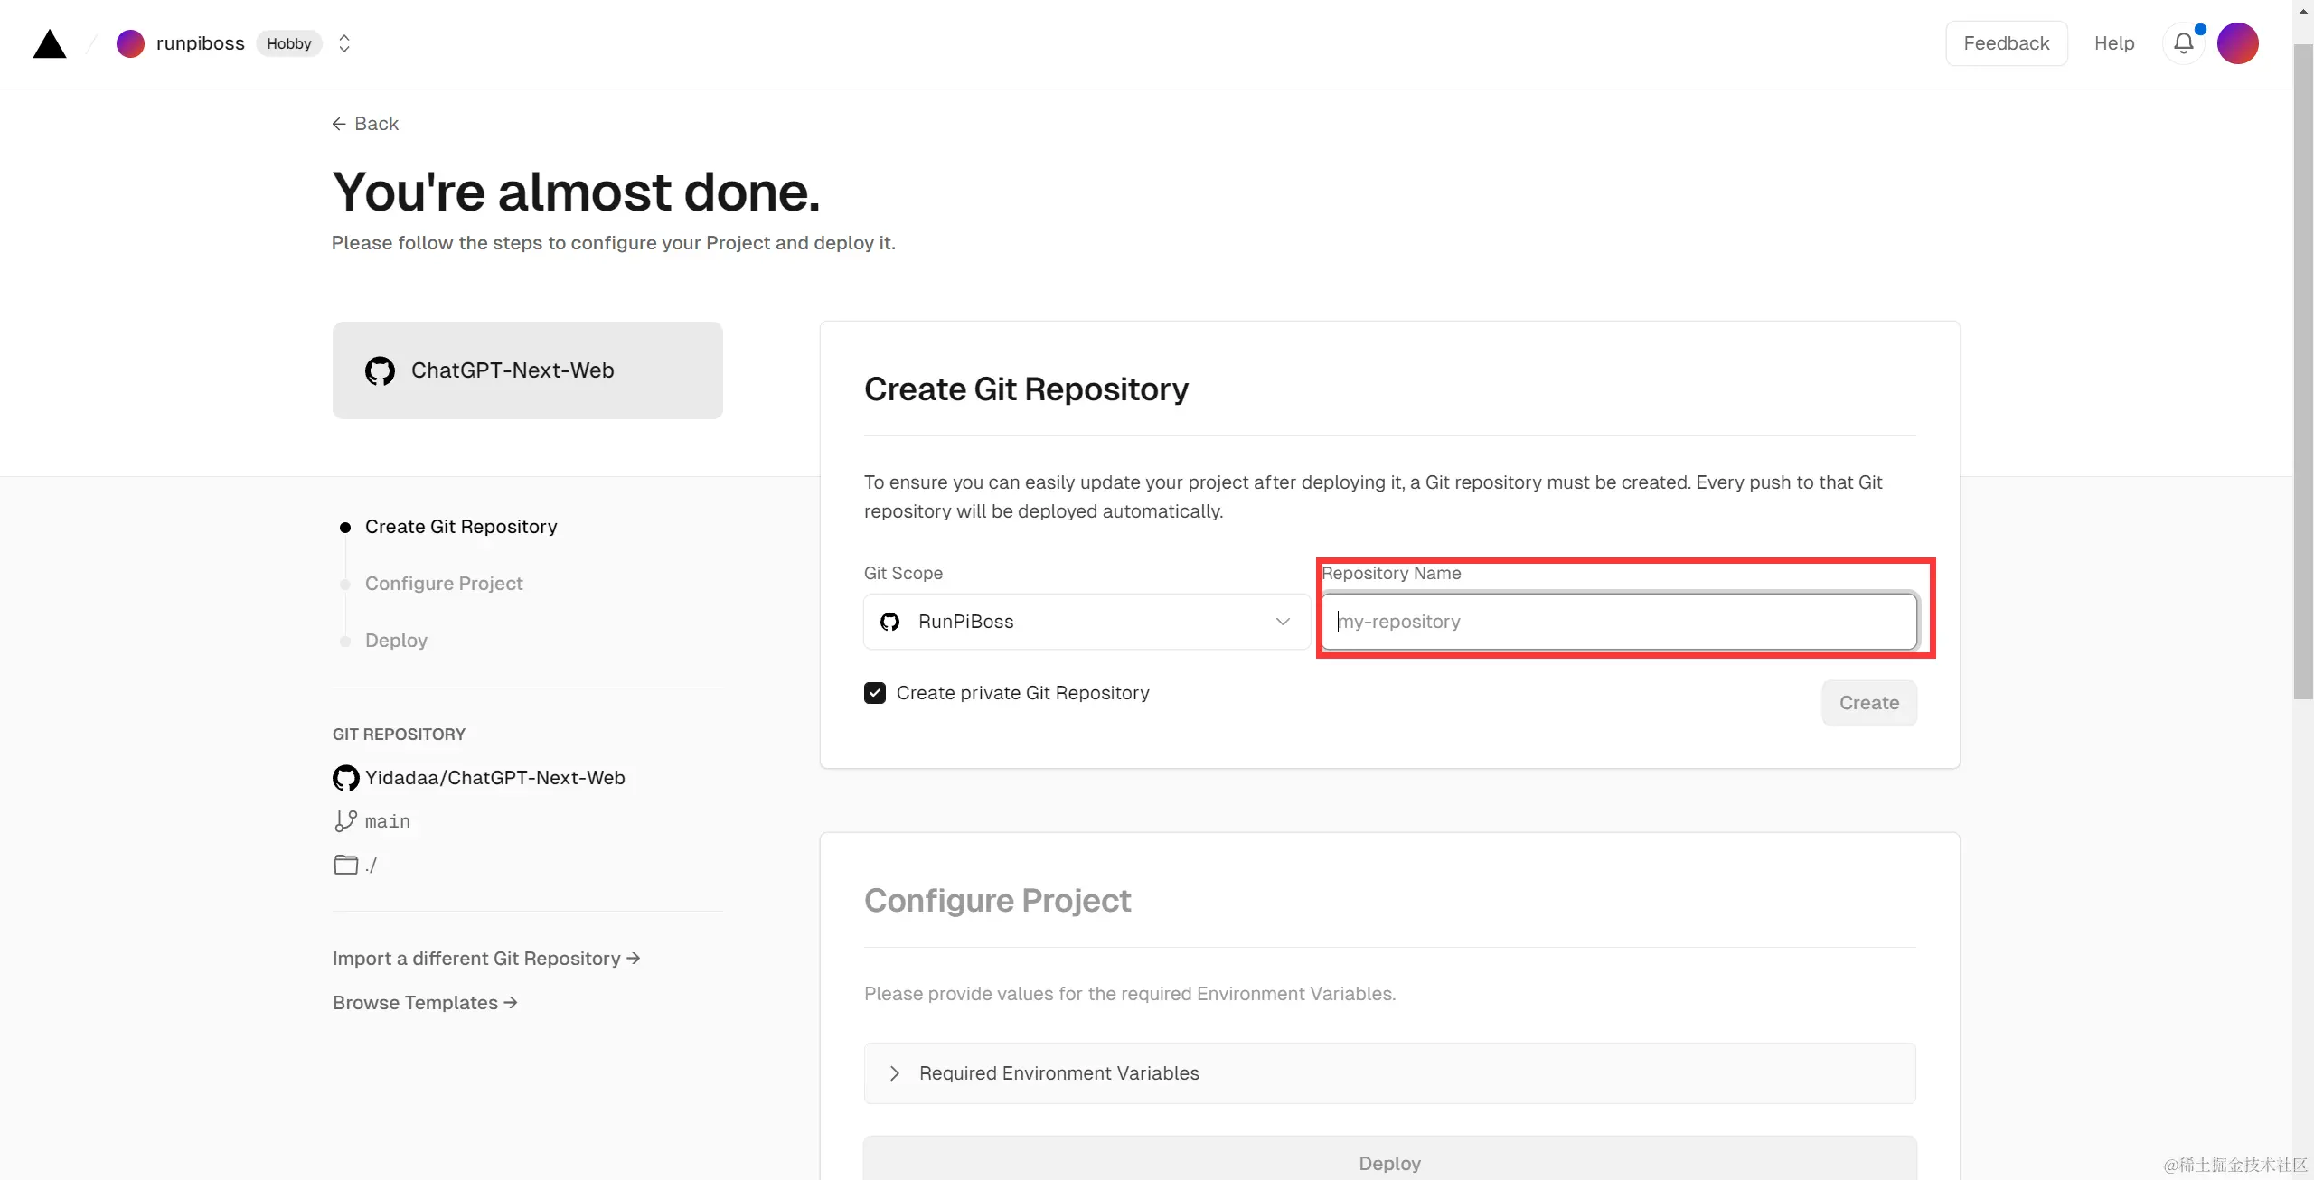Open notifications bell icon
The image size is (2314, 1180).
pyautogui.click(x=2183, y=43)
